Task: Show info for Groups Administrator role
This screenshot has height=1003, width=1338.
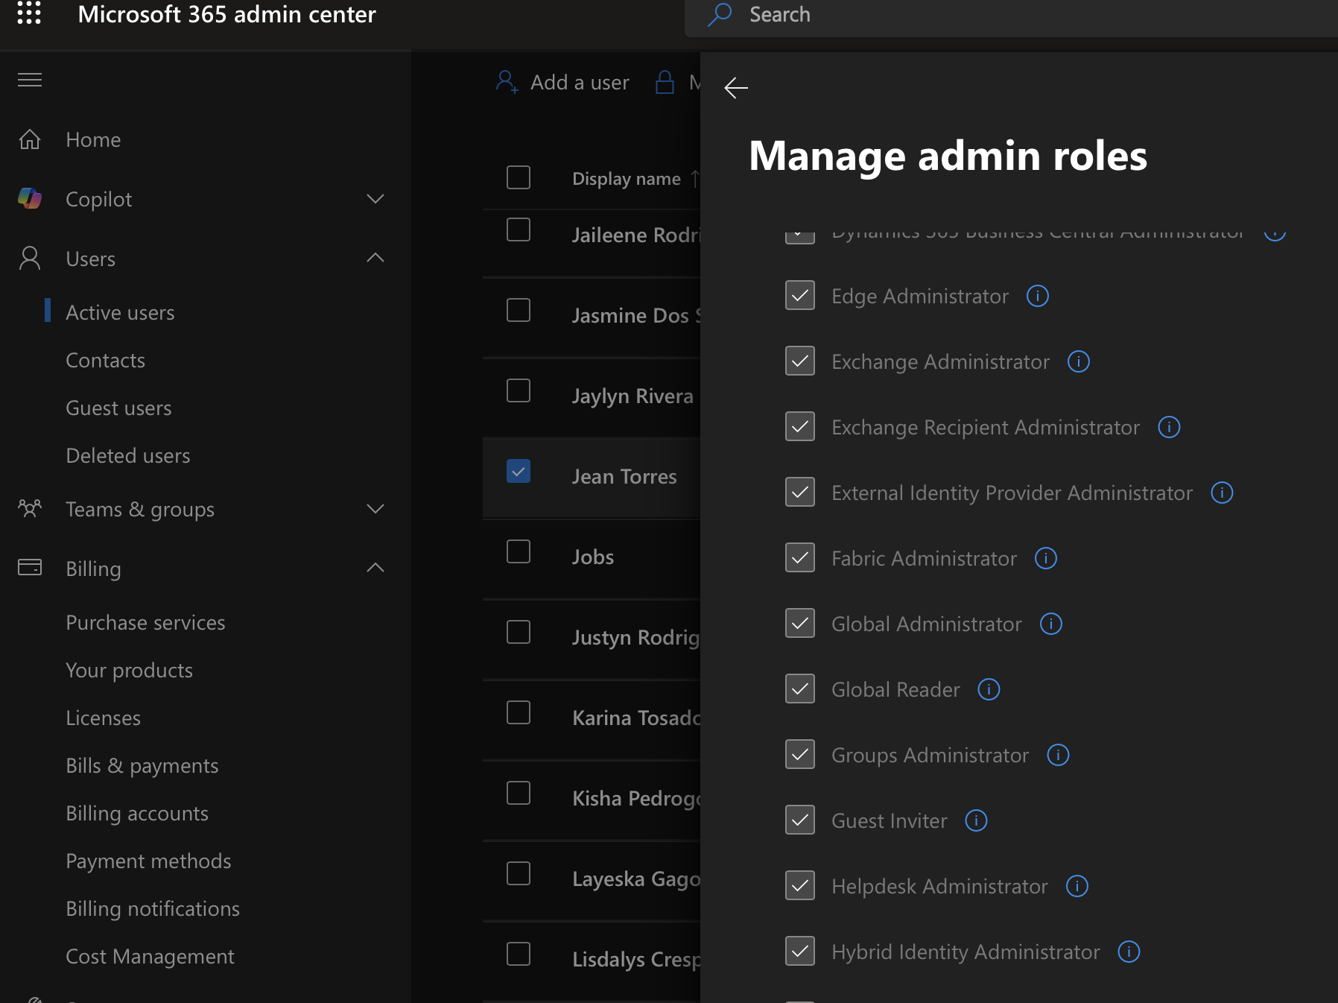Action: [1058, 755]
